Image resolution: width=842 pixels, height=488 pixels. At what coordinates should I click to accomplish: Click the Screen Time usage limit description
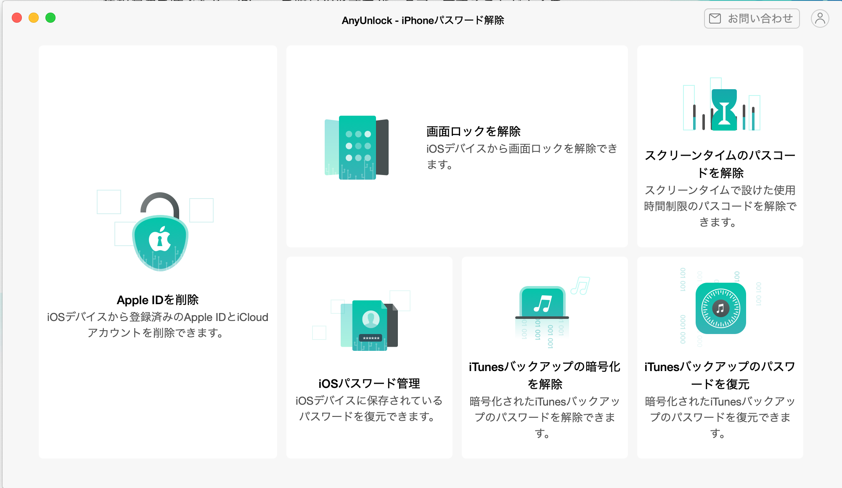pyautogui.click(x=720, y=206)
